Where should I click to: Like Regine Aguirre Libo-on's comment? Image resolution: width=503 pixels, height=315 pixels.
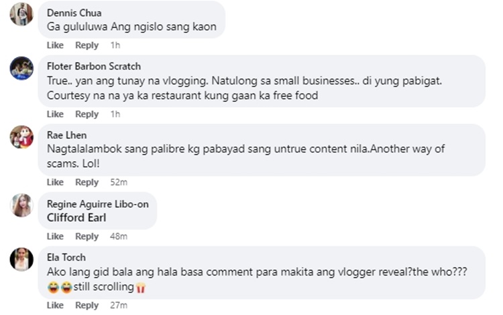coord(55,237)
